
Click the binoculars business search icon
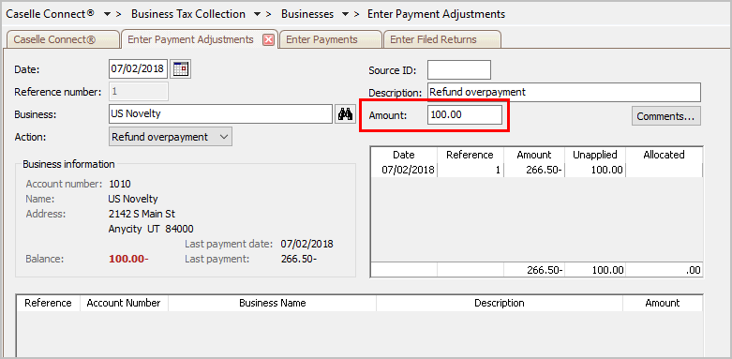coord(345,114)
